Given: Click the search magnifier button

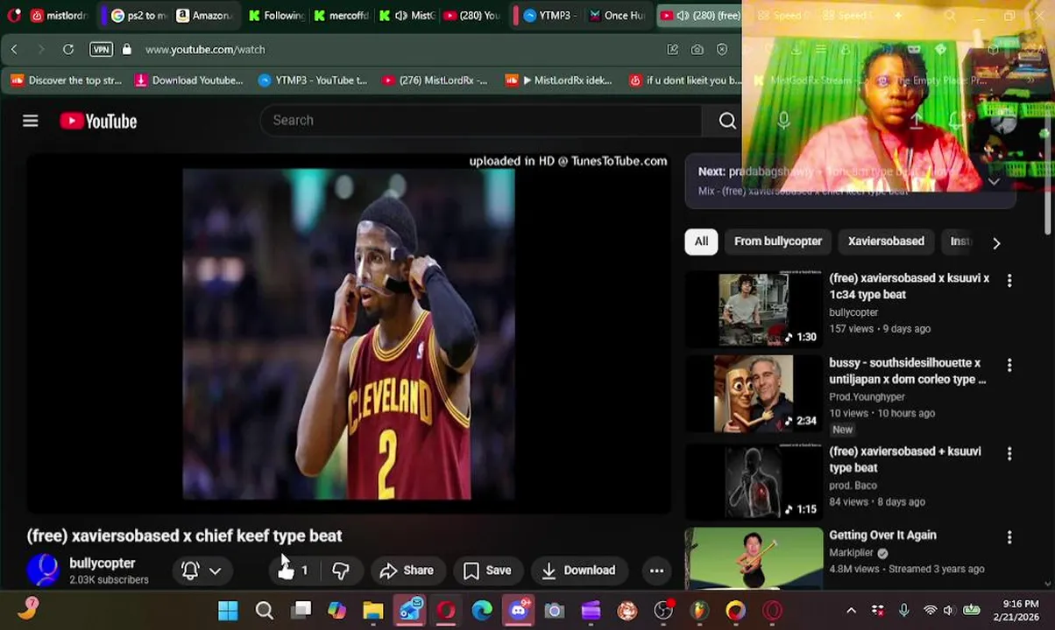Looking at the screenshot, I should click(x=727, y=121).
